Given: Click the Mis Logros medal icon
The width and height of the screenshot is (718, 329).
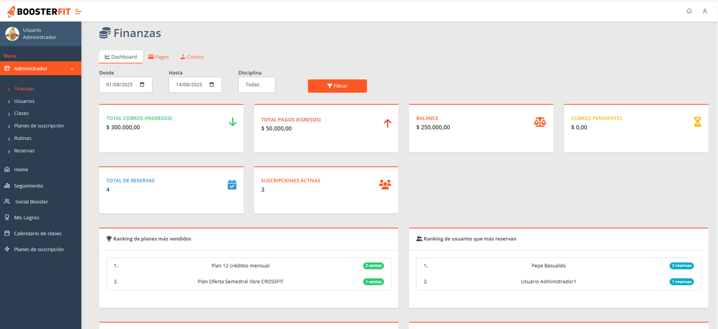Looking at the screenshot, I should click(7, 217).
